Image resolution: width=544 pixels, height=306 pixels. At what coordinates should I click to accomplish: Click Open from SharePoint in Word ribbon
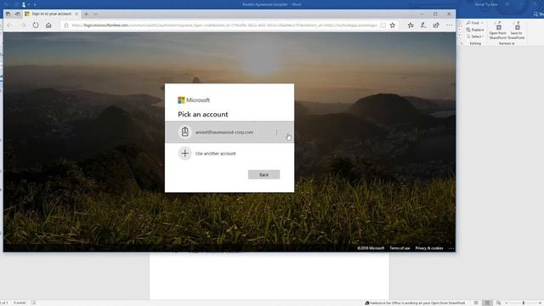498,31
